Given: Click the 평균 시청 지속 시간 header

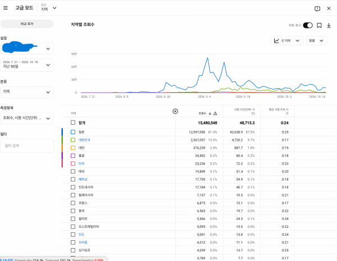Looking at the screenshot, I should click(x=279, y=111).
